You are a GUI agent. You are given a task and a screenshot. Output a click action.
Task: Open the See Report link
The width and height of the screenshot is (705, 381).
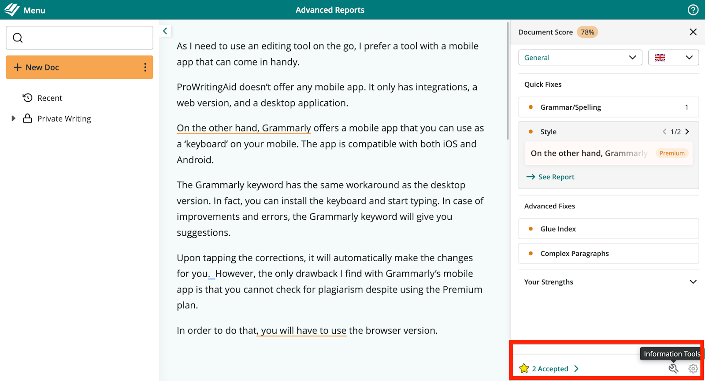click(x=550, y=177)
